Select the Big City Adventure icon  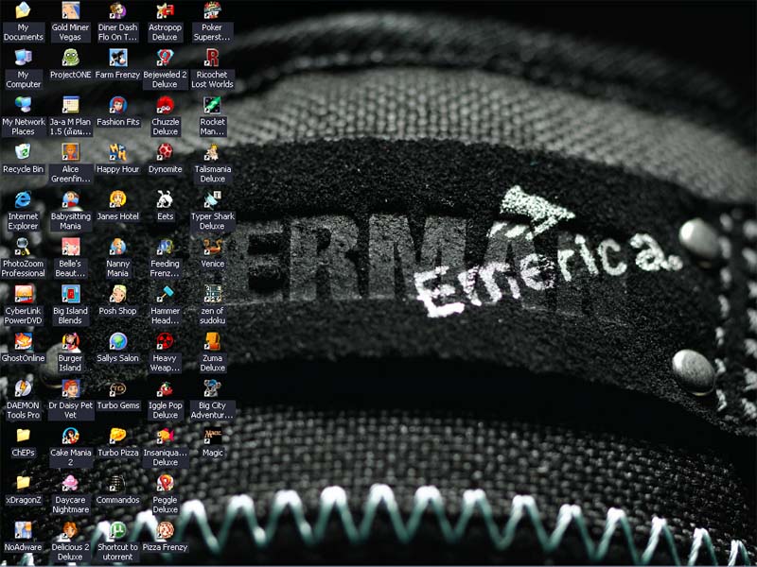[212, 388]
